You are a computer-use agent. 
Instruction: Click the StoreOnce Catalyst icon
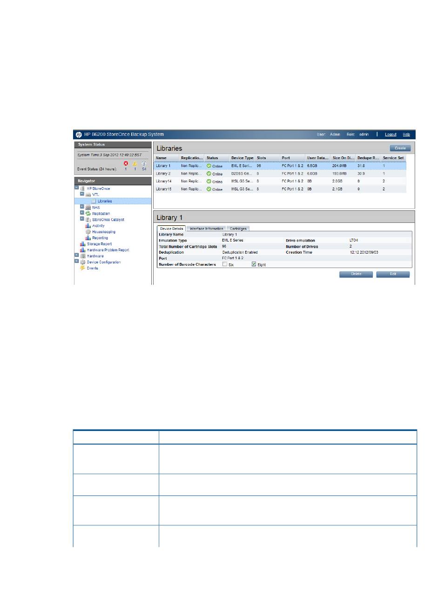point(88,220)
